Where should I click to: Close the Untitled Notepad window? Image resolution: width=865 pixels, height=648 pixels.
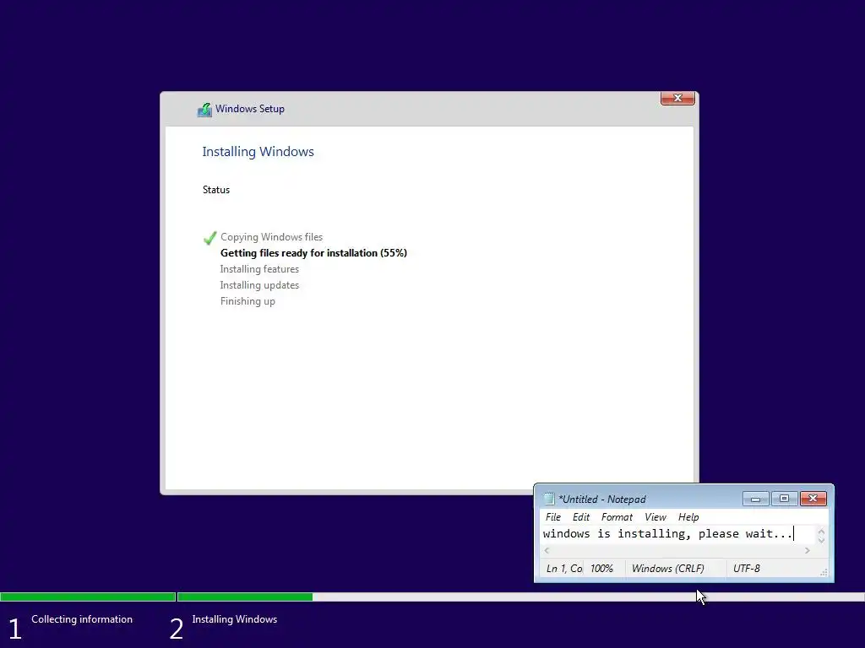click(x=813, y=499)
